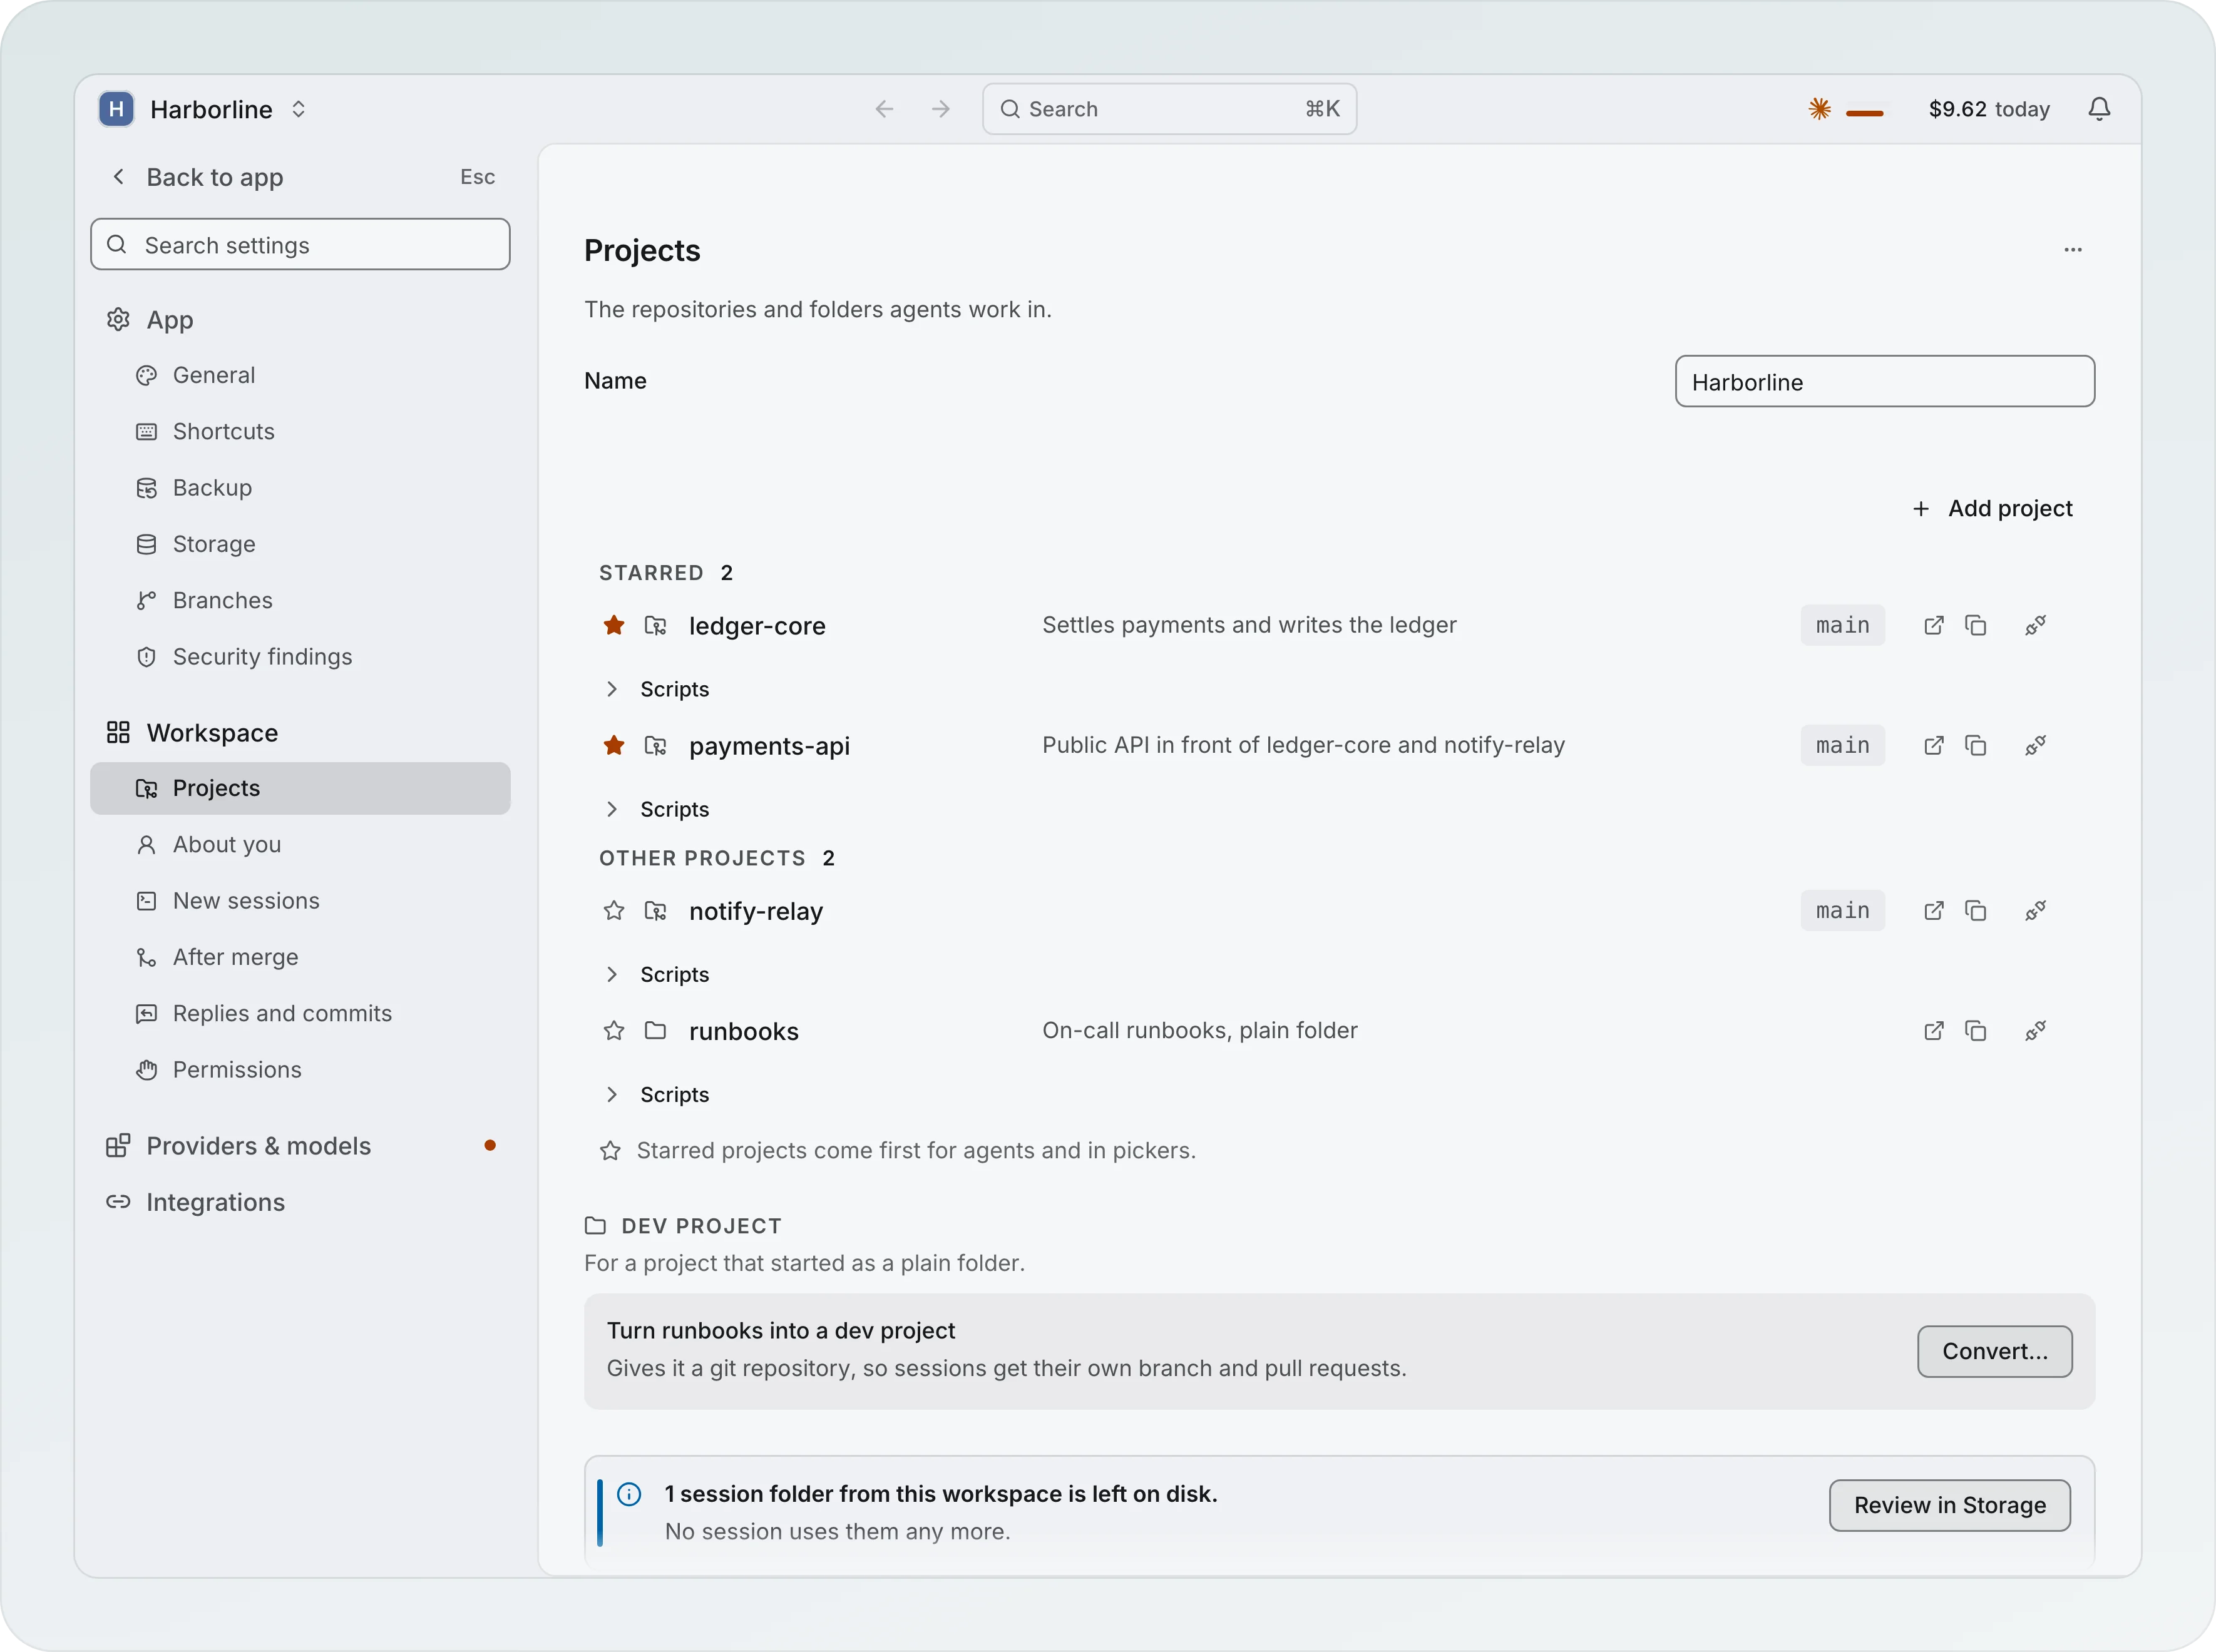The image size is (2216, 1652).
Task: Open notify-relay externally
Action: click(1933, 911)
